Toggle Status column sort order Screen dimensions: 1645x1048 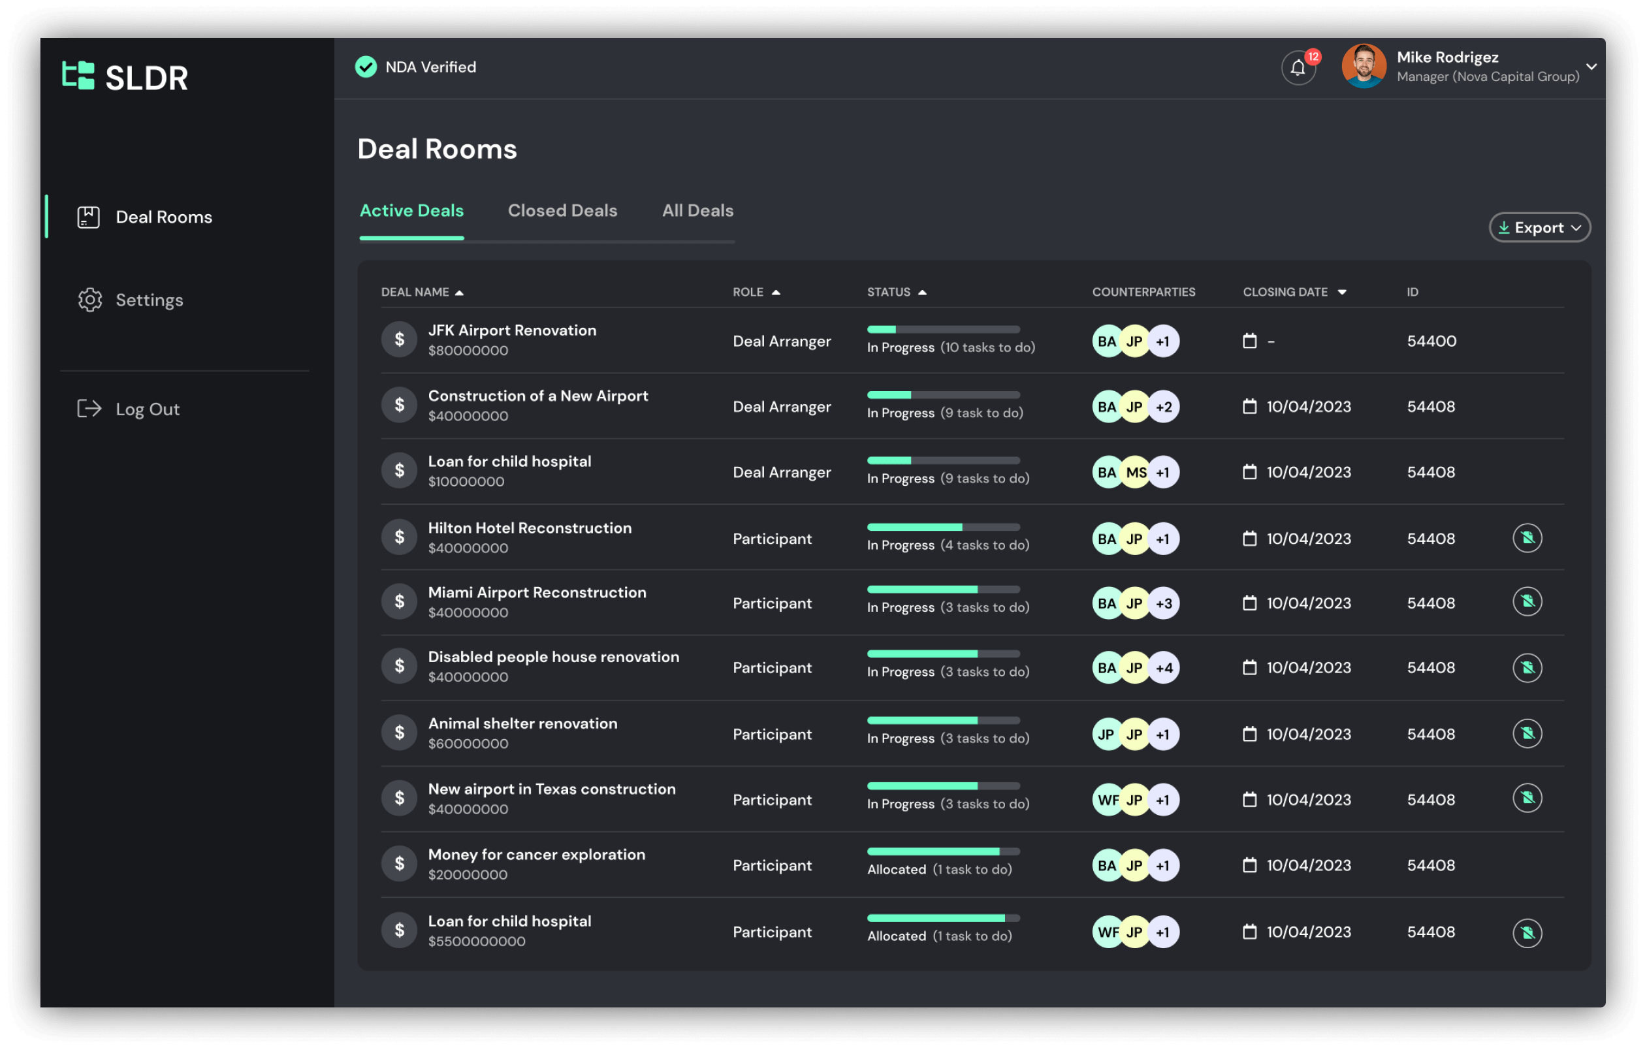pyautogui.click(x=923, y=291)
